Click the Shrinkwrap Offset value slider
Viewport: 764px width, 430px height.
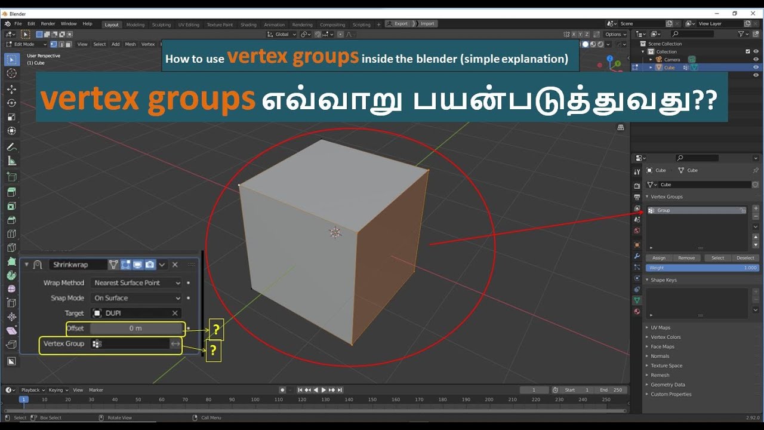[135, 328]
